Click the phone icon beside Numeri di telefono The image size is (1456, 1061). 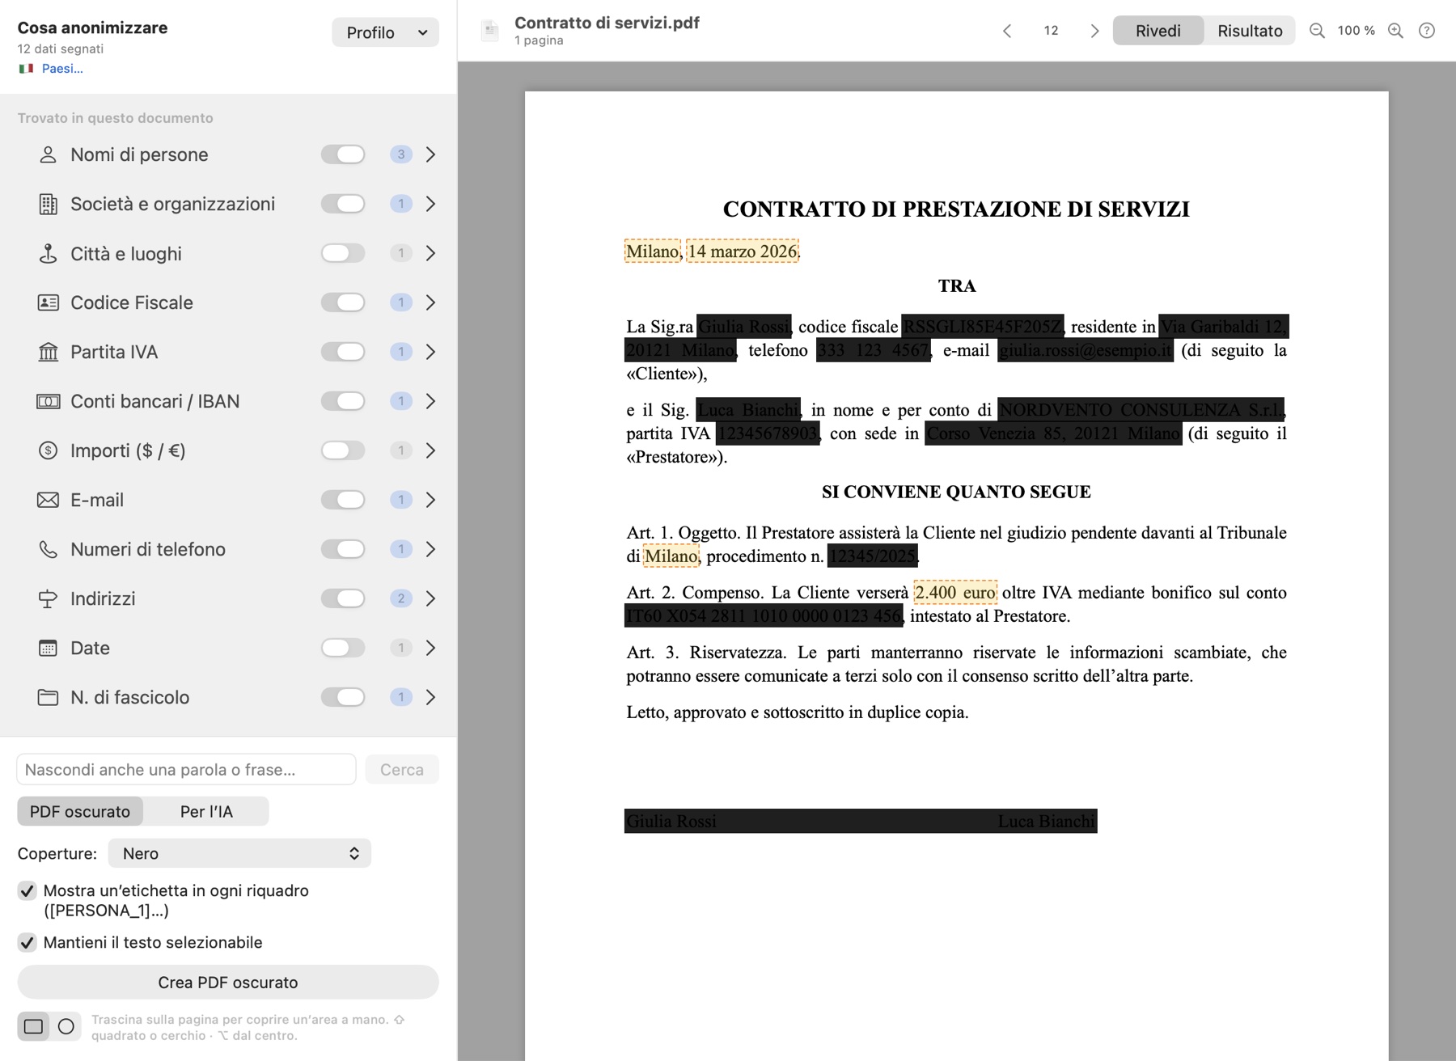point(49,549)
